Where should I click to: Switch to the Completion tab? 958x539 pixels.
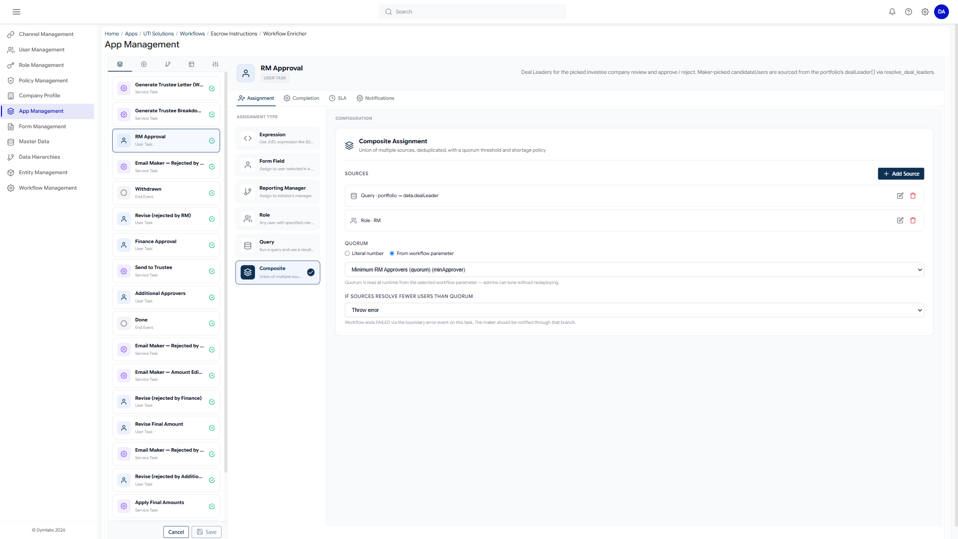click(x=301, y=98)
